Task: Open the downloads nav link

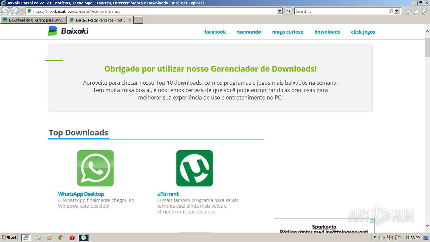Action: pos(327,32)
